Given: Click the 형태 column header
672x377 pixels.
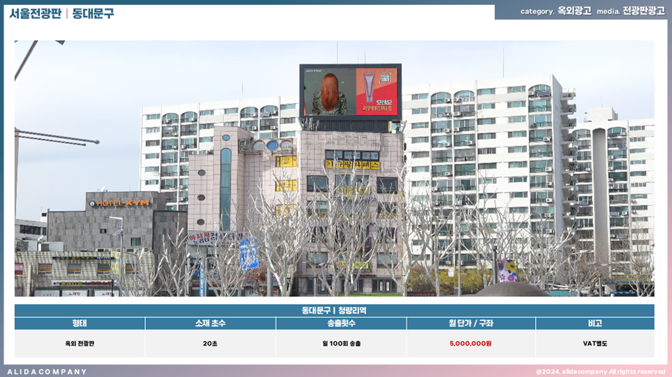Looking at the screenshot, I should pos(80,323).
